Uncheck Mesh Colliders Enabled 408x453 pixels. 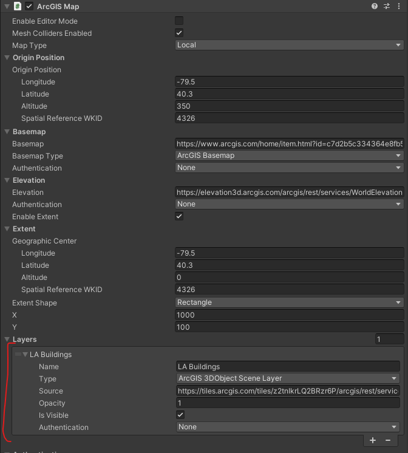pos(179,33)
